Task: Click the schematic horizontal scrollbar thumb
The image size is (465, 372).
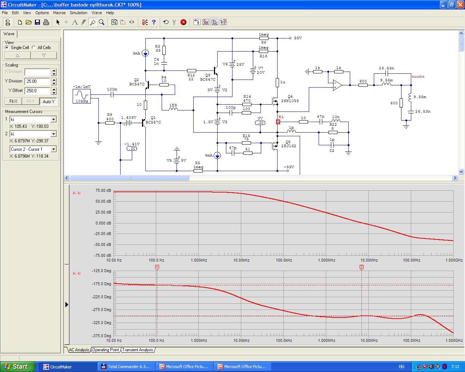Action: point(129,178)
